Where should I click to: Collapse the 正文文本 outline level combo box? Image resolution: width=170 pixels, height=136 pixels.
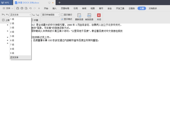pos(20,15)
